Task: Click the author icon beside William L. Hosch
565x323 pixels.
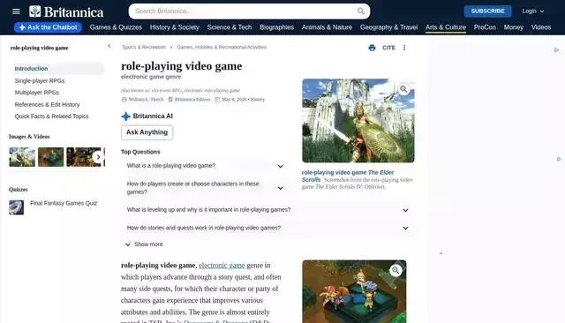Action: (x=124, y=100)
